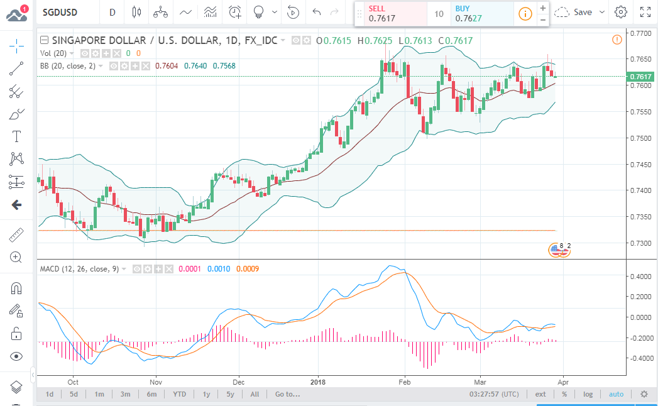The width and height of the screenshot is (658, 406).
Task: Toggle auto scale
Action: pos(616,394)
